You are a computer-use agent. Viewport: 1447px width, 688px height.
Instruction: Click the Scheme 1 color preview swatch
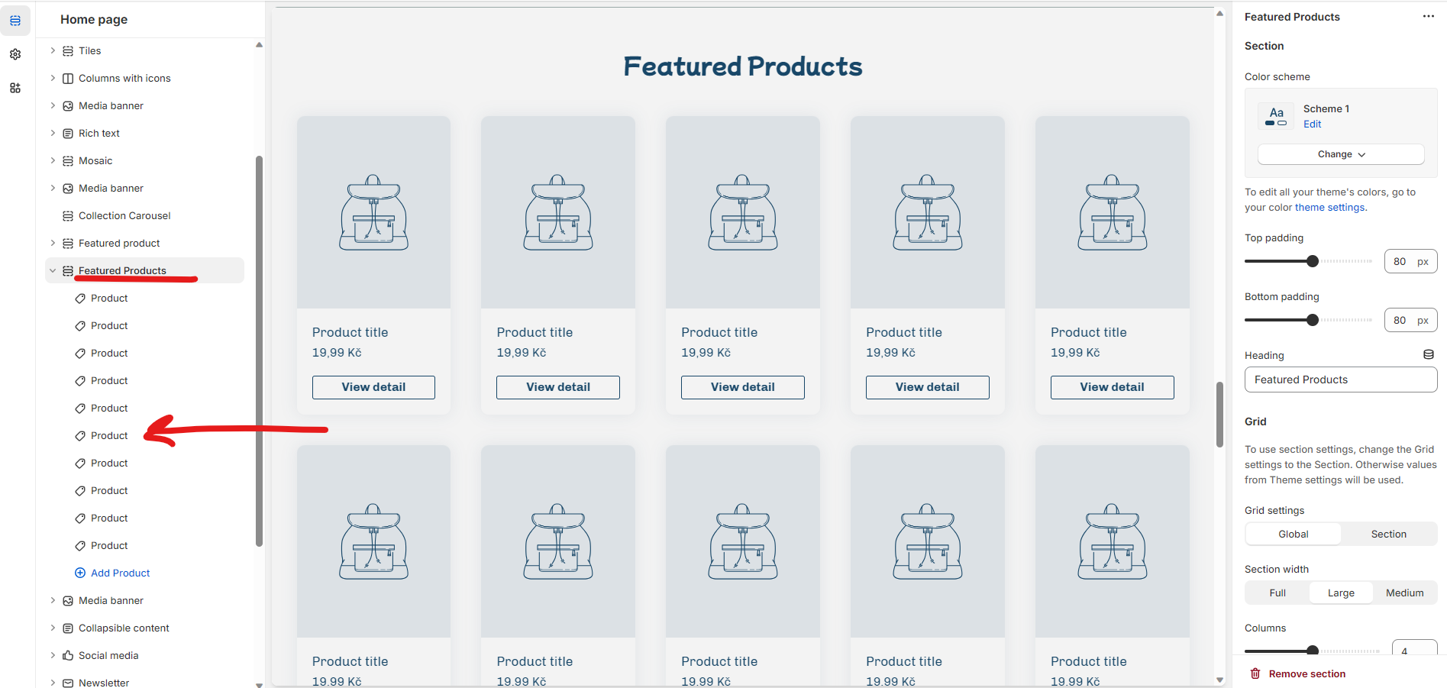point(1276,116)
